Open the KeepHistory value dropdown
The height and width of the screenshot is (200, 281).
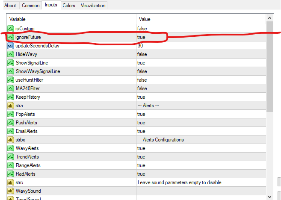(141, 97)
